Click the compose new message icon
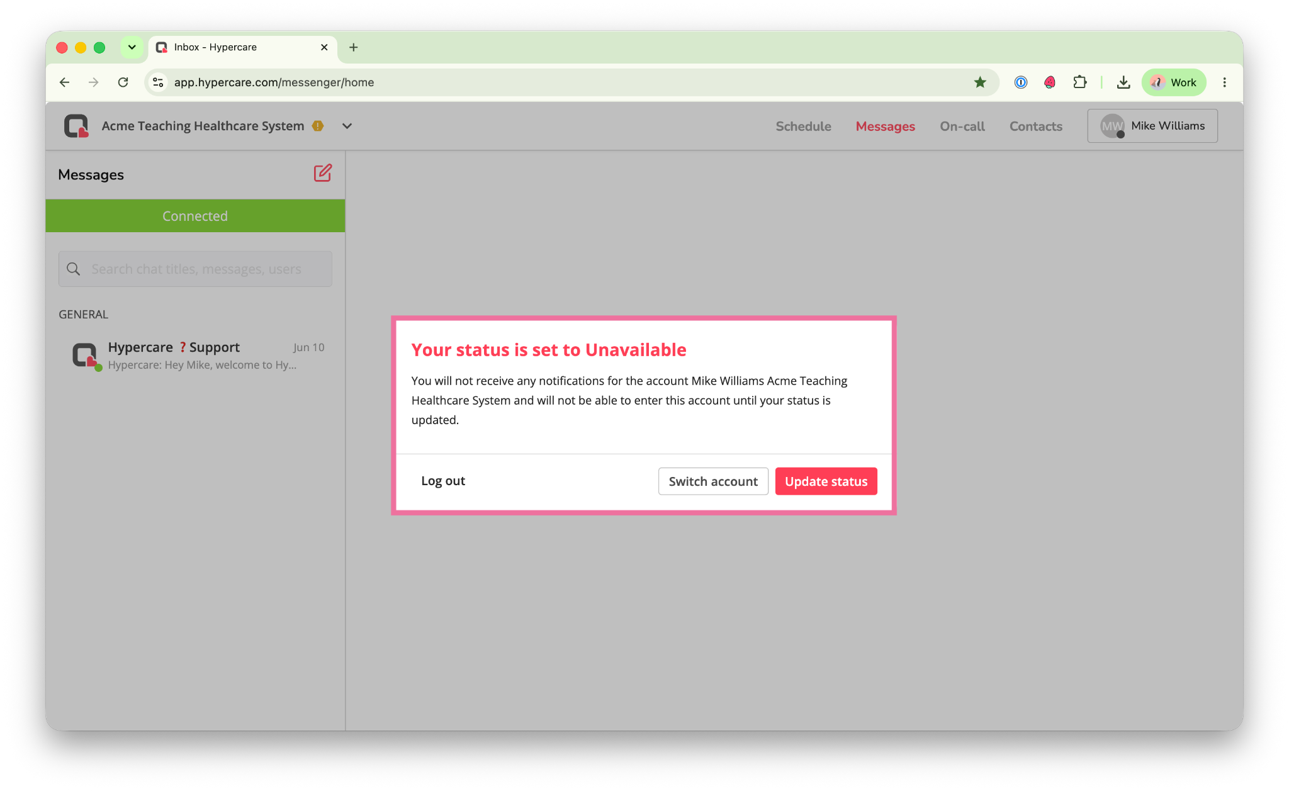 pos(322,173)
